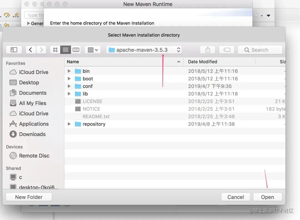Click the Cancel button
The width and height of the screenshot is (300, 220).
coord(236,197)
